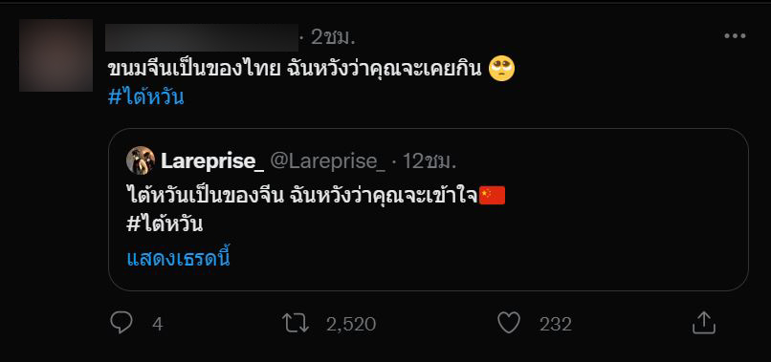Open the blue #ไต้หวัน hashtag link
The image size is (771, 362).
coord(146,97)
